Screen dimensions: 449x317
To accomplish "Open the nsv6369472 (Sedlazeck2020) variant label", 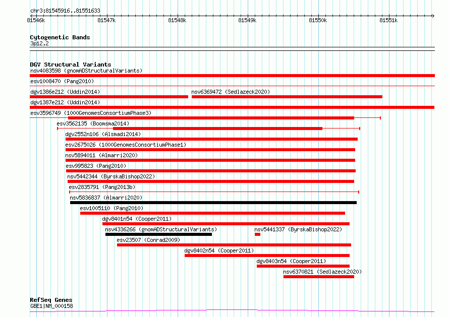I will click(231, 92).
